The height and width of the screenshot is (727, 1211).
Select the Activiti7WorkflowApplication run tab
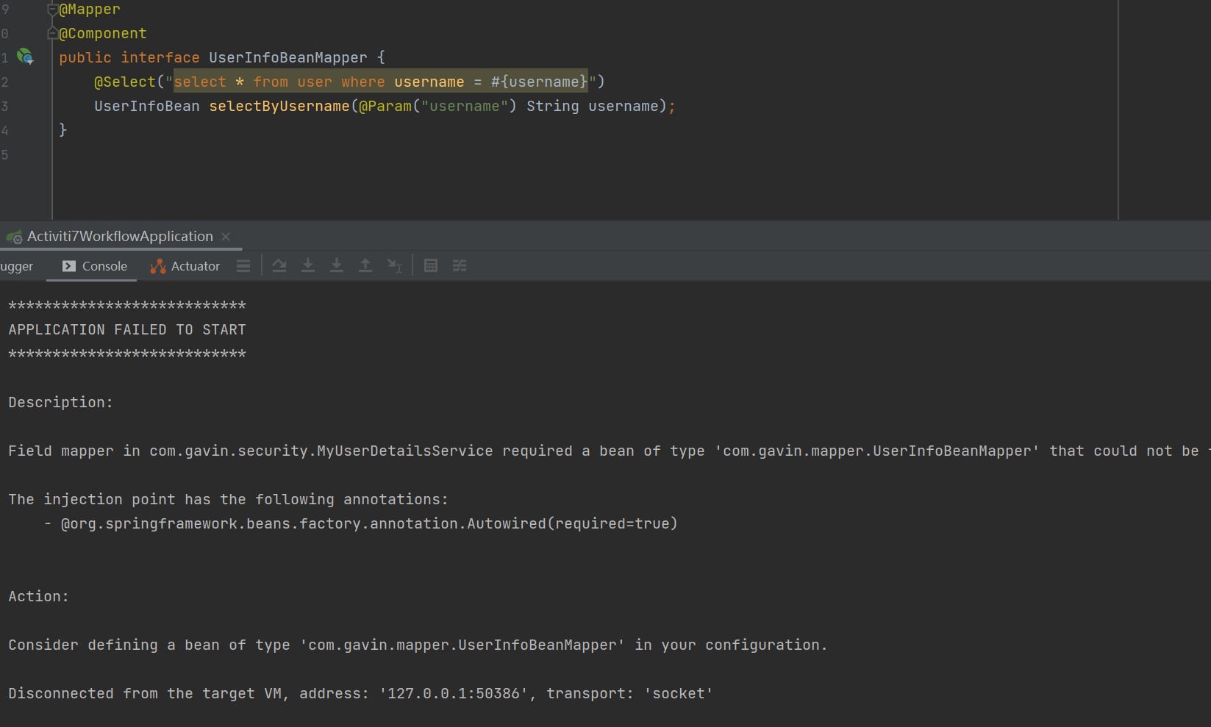(x=119, y=237)
